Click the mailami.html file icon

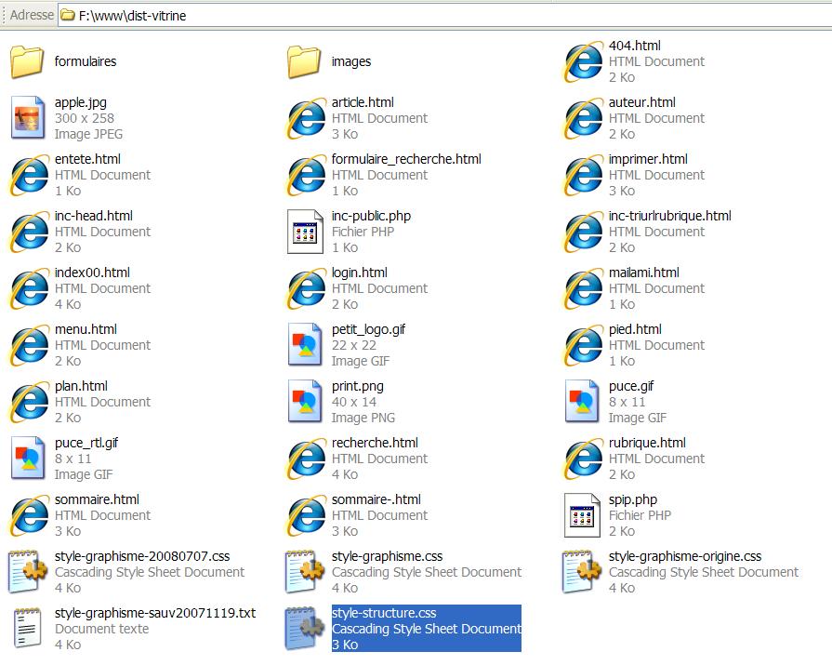[x=583, y=288]
